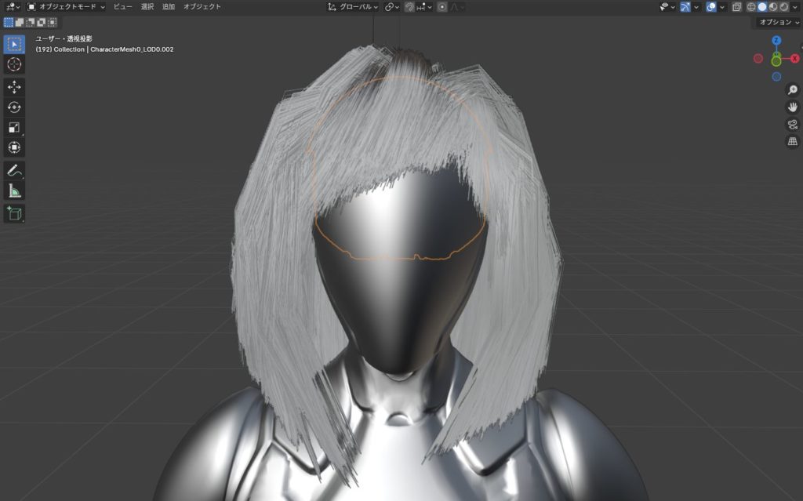Image resolution: width=803 pixels, height=501 pixels.
Task: Expand the オプション dropdown
Action: coord(778,22)
